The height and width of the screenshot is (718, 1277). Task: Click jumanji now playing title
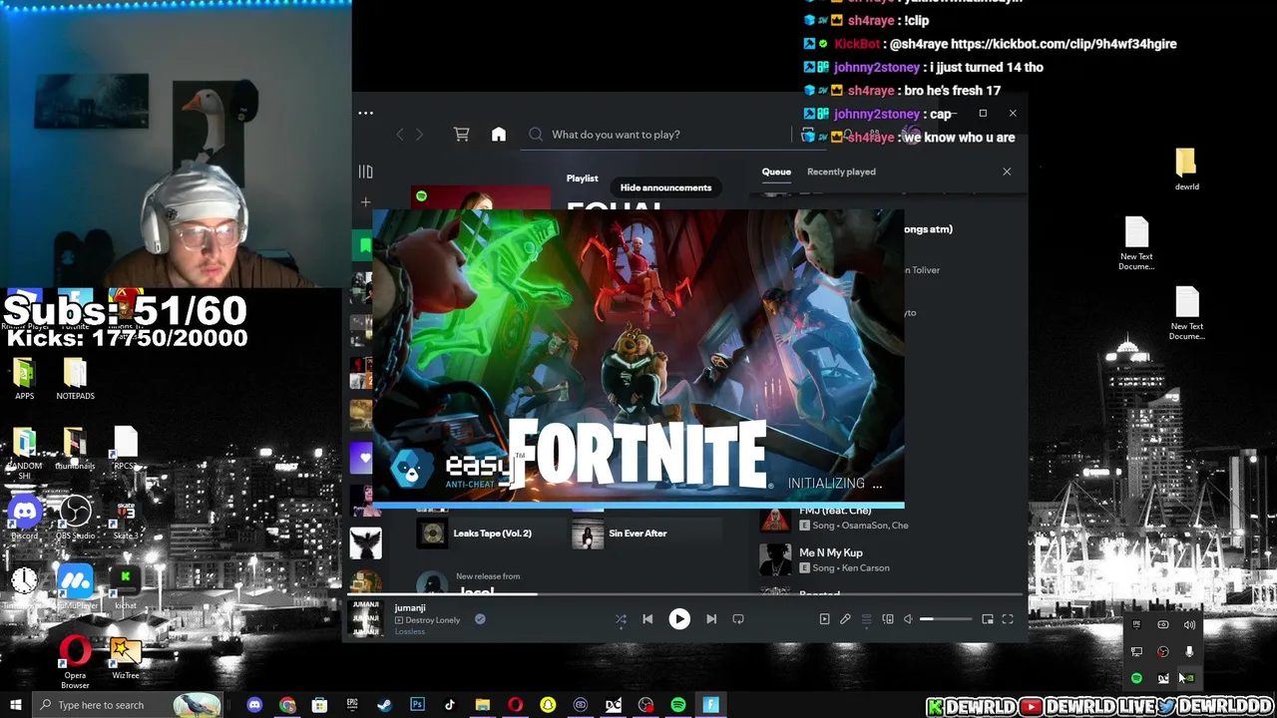410,607
